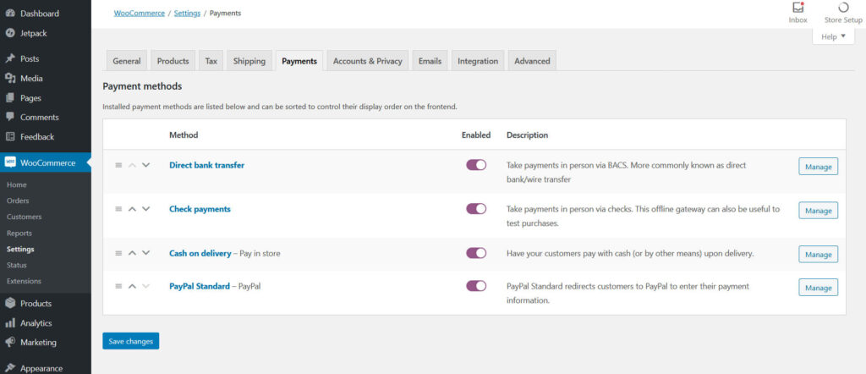Expand the Help dropdown
Screen dimensions: 866x374
[832, 37]
